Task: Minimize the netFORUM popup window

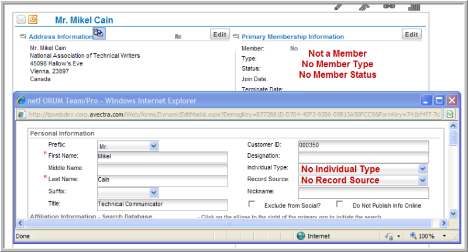Action: [x=426, y=101]
